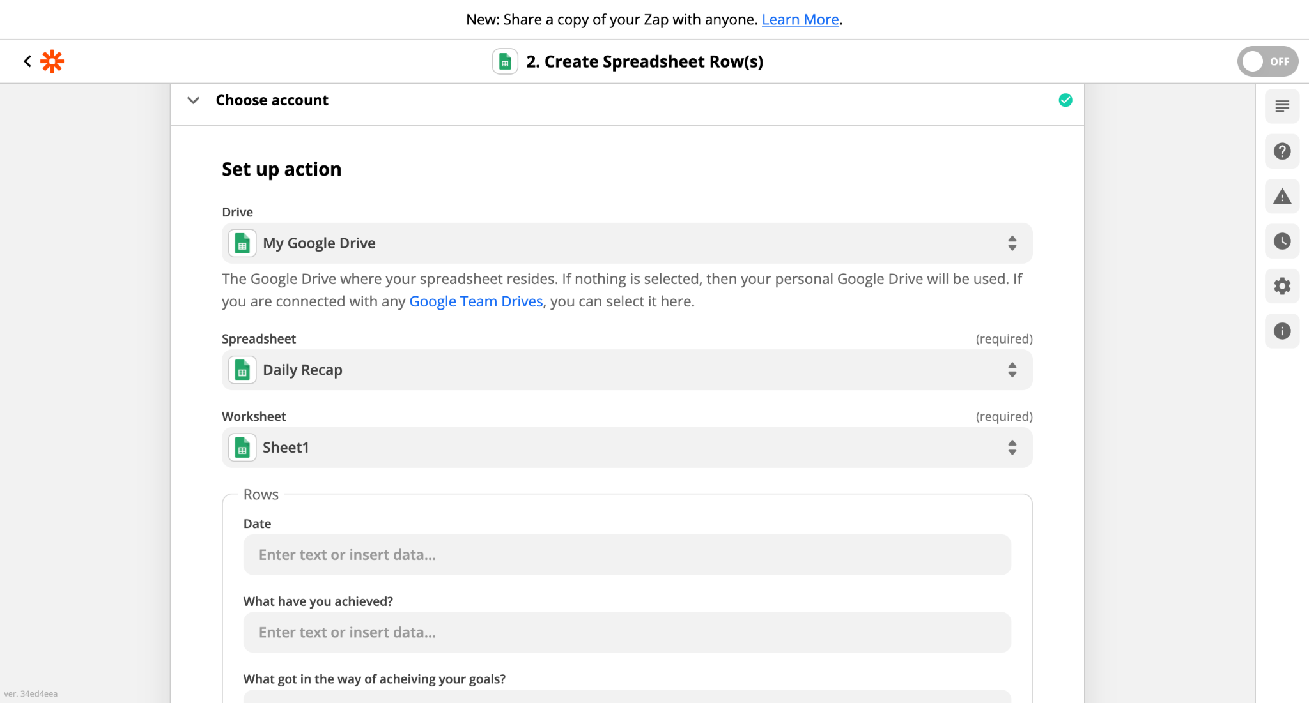Click the Choose account heading
The height and width of the screenshot is (703, 1309).
tap(272, 100)
